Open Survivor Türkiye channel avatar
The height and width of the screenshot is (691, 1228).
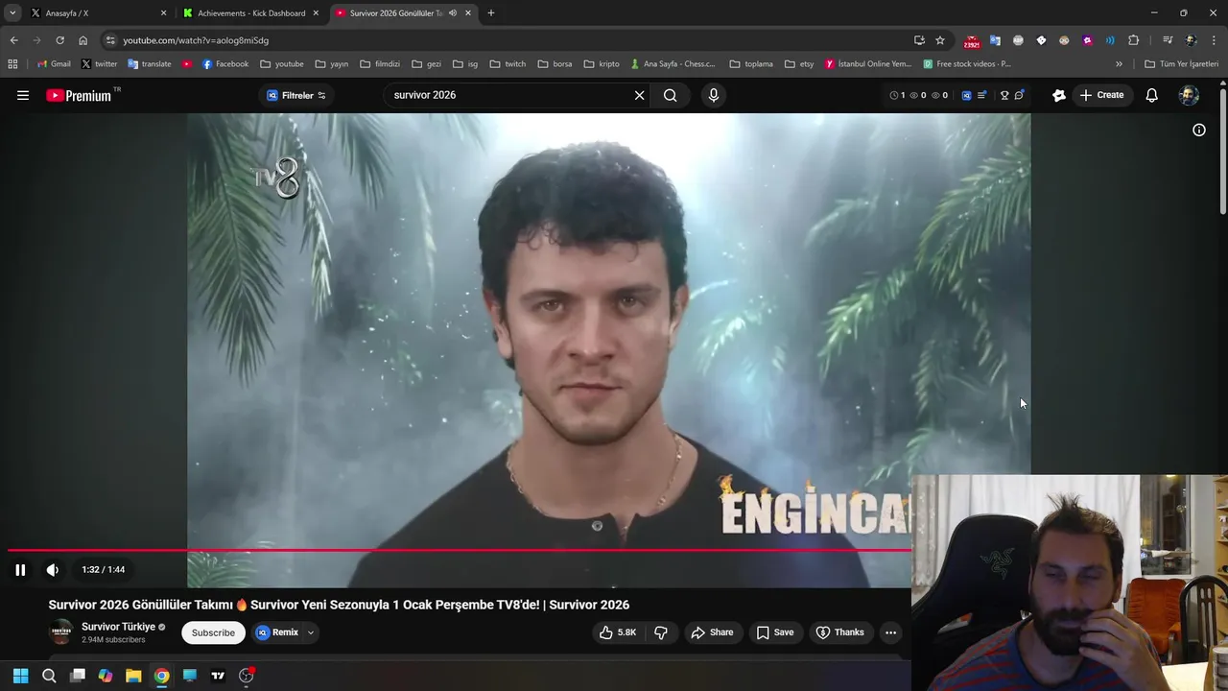[x=61, y=631]
